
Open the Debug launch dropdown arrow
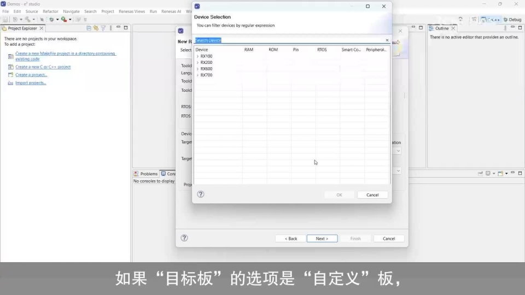point(57,20)
